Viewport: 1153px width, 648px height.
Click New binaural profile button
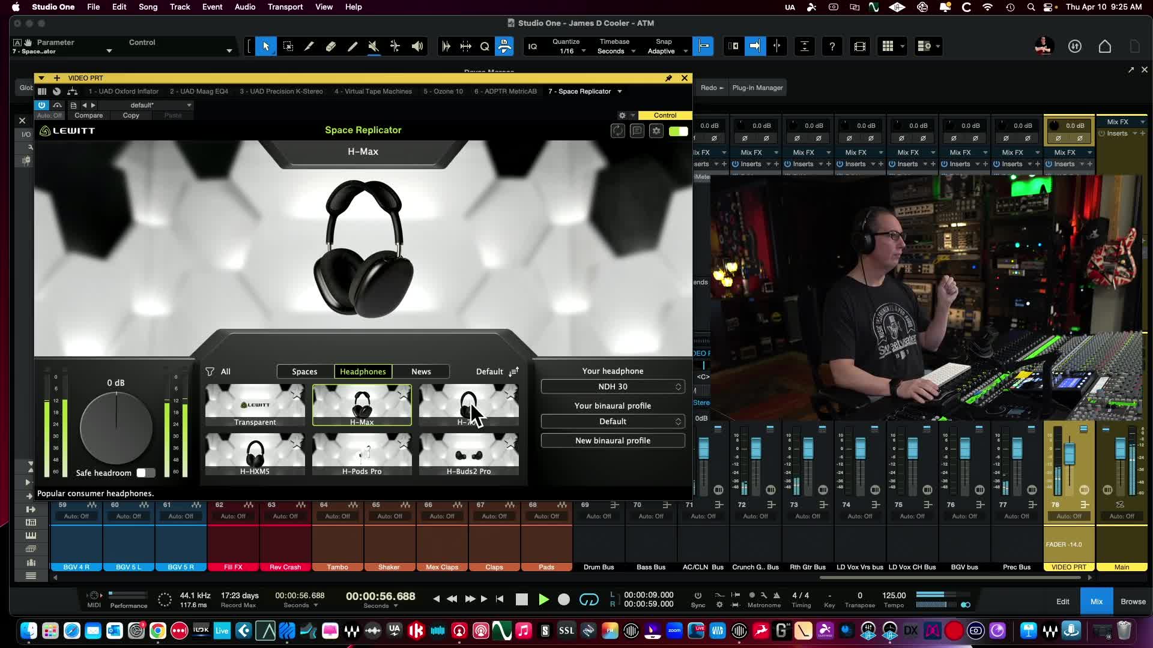click(x=613, y=440)
